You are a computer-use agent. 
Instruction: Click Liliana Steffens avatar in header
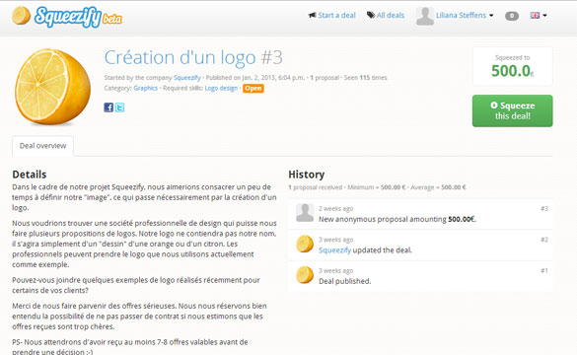[425, 16]
